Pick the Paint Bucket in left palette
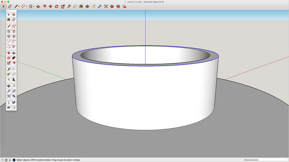This screenshot has width=289, height=162. coord(9,20)
